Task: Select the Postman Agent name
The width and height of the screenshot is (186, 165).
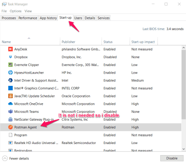Action: (25, 127)
